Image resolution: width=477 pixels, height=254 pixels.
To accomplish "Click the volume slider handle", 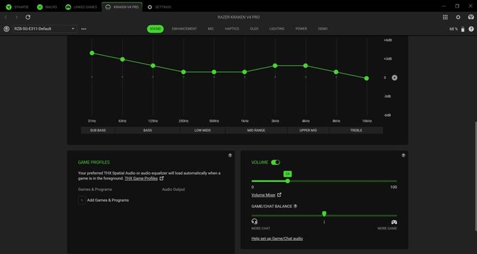I will click(x=287, y=181).
